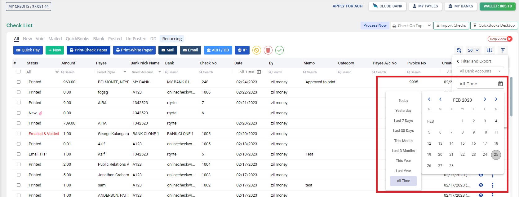Pick February 14 in the calendar
The width and height of the screenshot is (519, 197).
(451, 143)
